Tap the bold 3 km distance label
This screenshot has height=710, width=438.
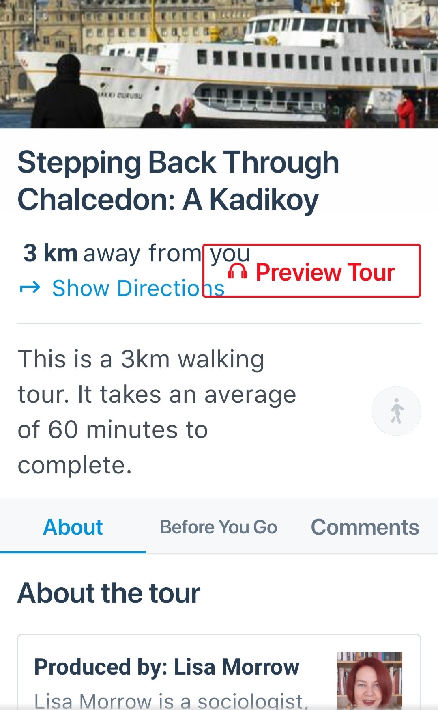(x=50, y=253)
